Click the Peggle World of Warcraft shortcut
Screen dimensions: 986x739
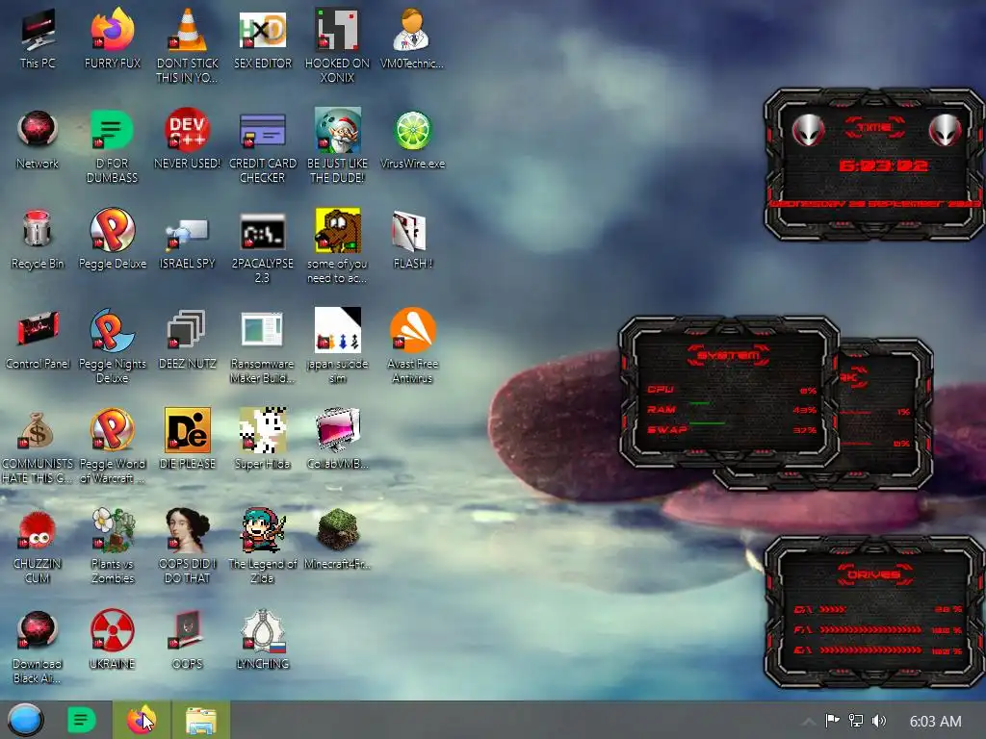pos(113,446)
